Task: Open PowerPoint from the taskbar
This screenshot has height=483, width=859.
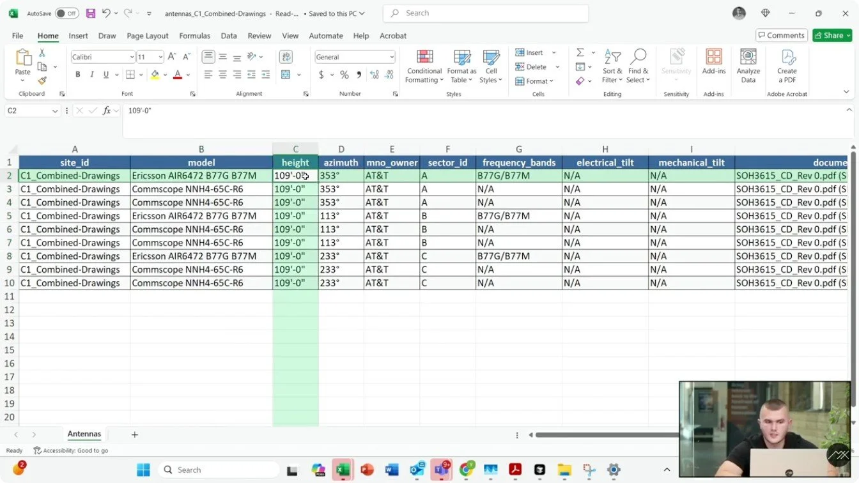Action: click(367, 470)
